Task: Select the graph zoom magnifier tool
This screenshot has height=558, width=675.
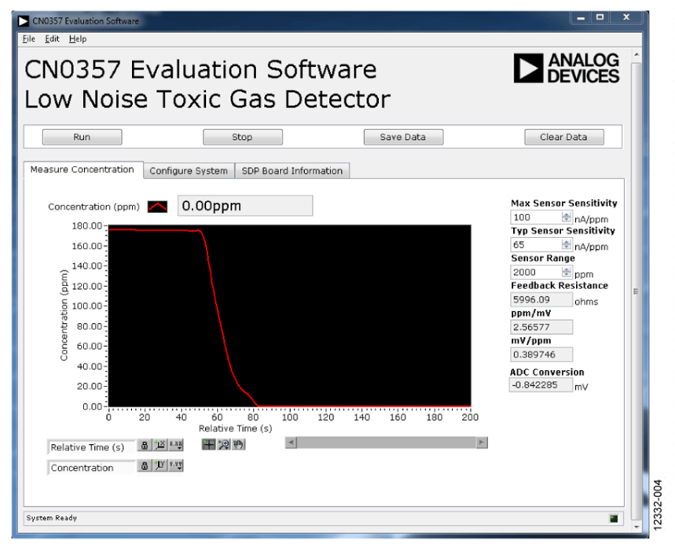Action: [x=224, y=444]
